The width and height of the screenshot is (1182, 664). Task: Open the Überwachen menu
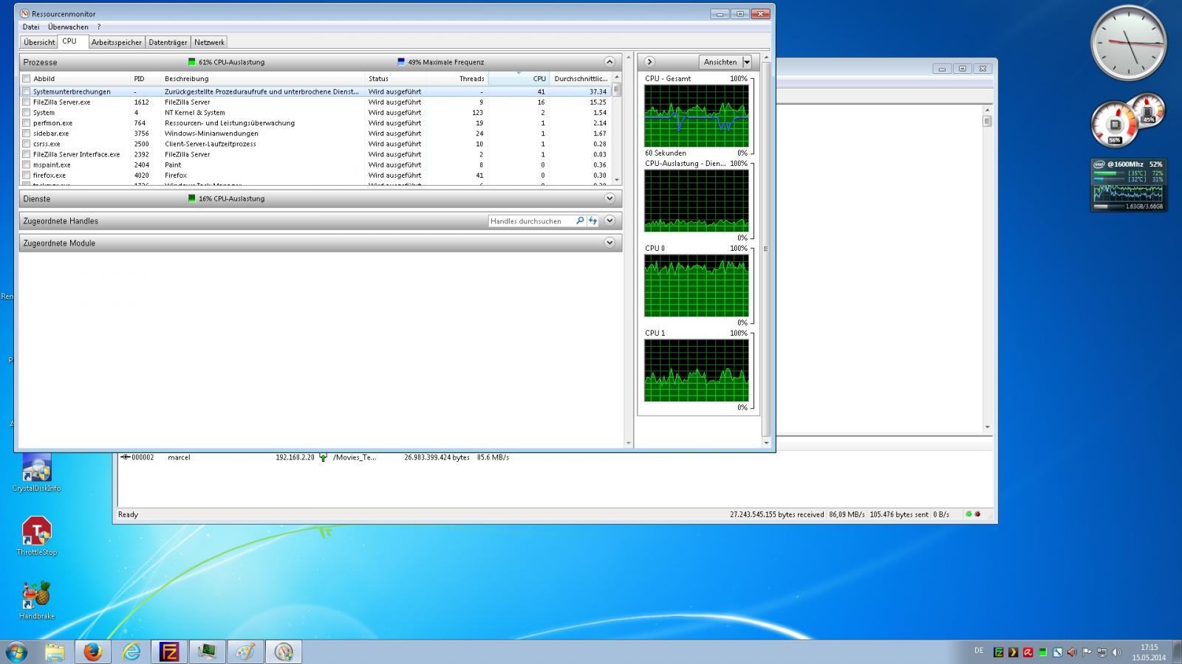[x=68, y=27]
